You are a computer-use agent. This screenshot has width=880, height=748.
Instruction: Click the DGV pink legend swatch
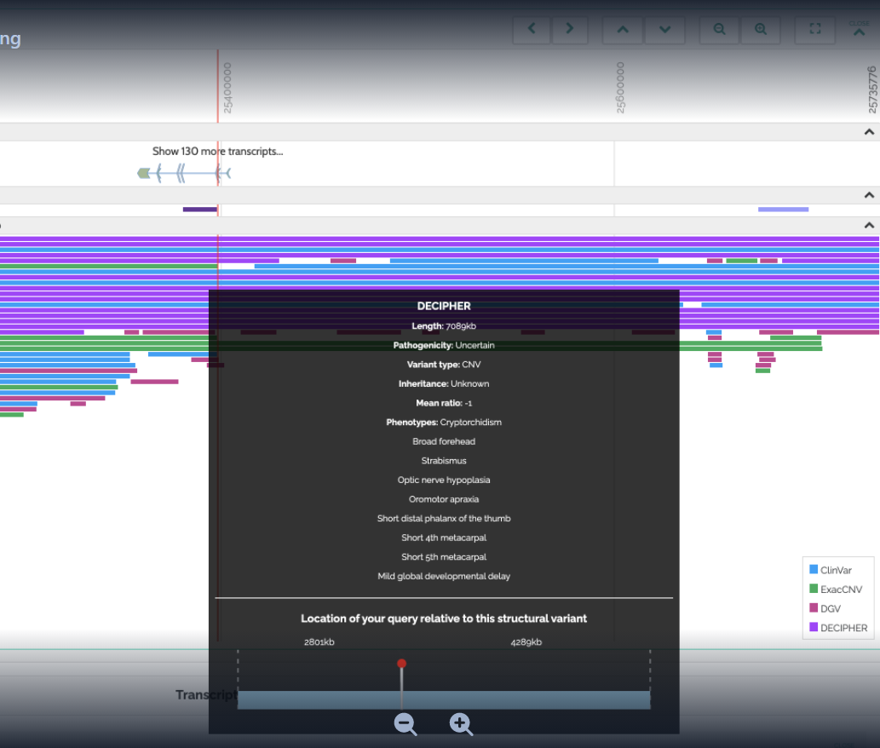(814, 607)
